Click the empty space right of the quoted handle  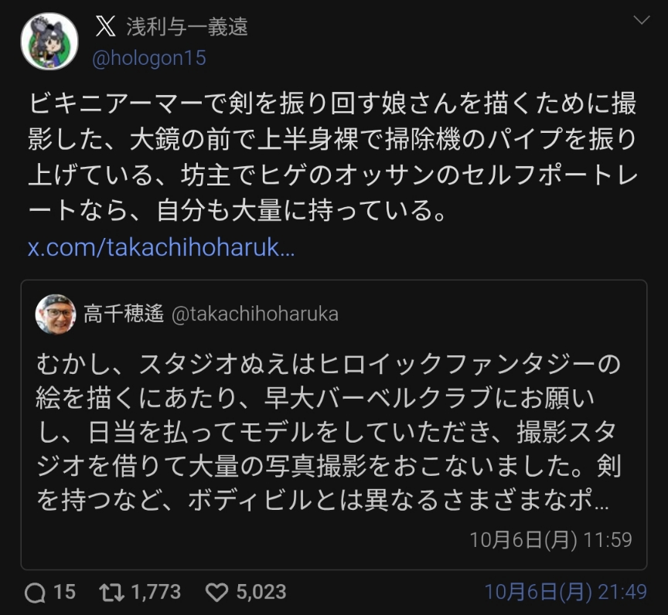pyautogui.click(x=487, y=314)
